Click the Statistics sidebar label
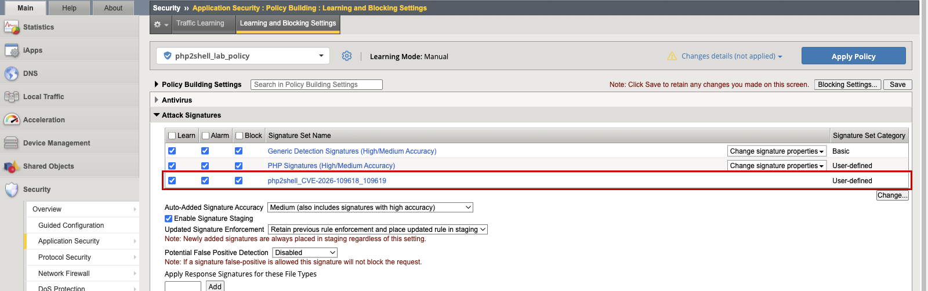The height and width of the screenshot is (291, 928). [x=38, y=27]
